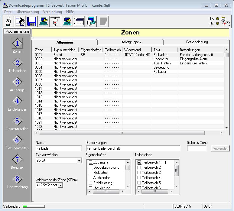Click the keypad panel toolbar icon
234x211 pixels.
coord(79,21)
